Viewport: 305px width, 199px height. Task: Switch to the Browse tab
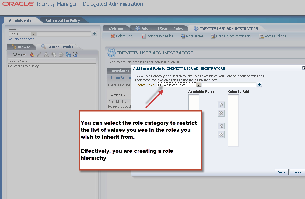pos(22,47)
